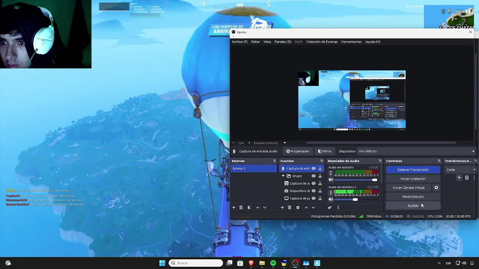Select Escena 2 in scenes list
Image resolution: width=479 pixels, height=269 pixels.
pos(254,168)
